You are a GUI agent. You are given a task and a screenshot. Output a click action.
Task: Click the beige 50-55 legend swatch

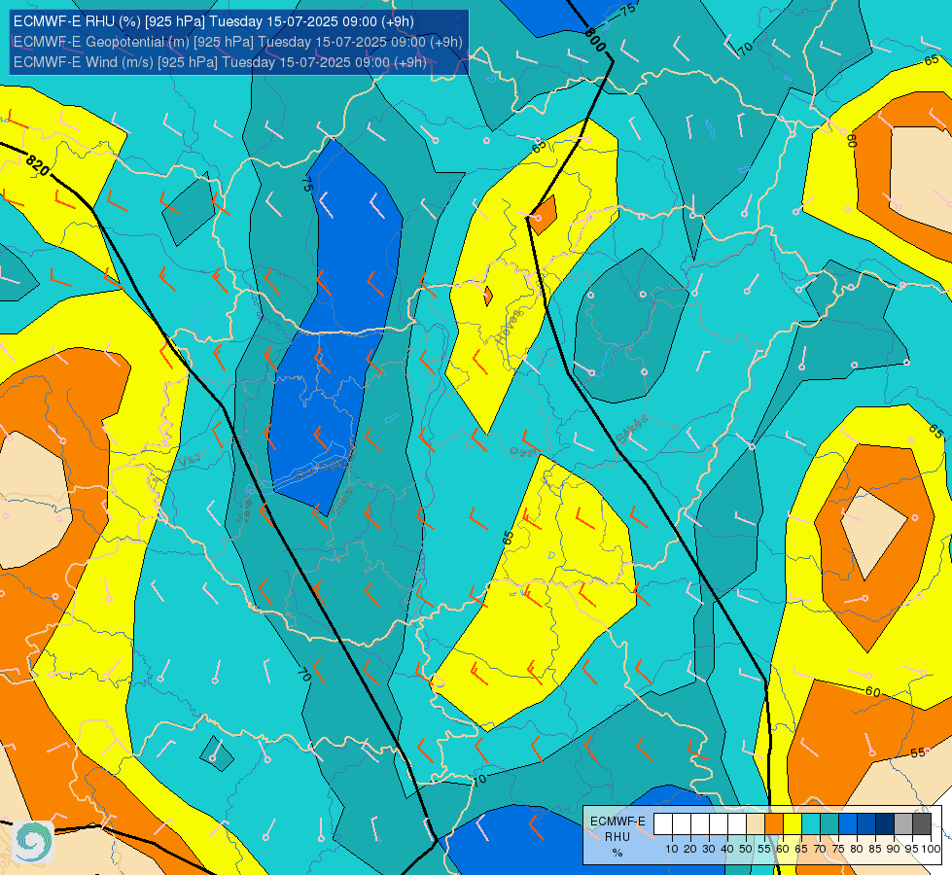(x=756, y=824)
